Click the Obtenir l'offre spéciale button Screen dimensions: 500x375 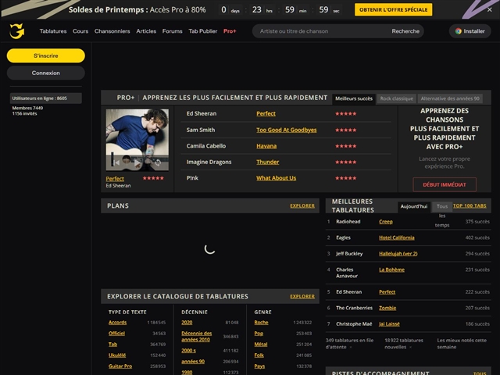point(394,9)
